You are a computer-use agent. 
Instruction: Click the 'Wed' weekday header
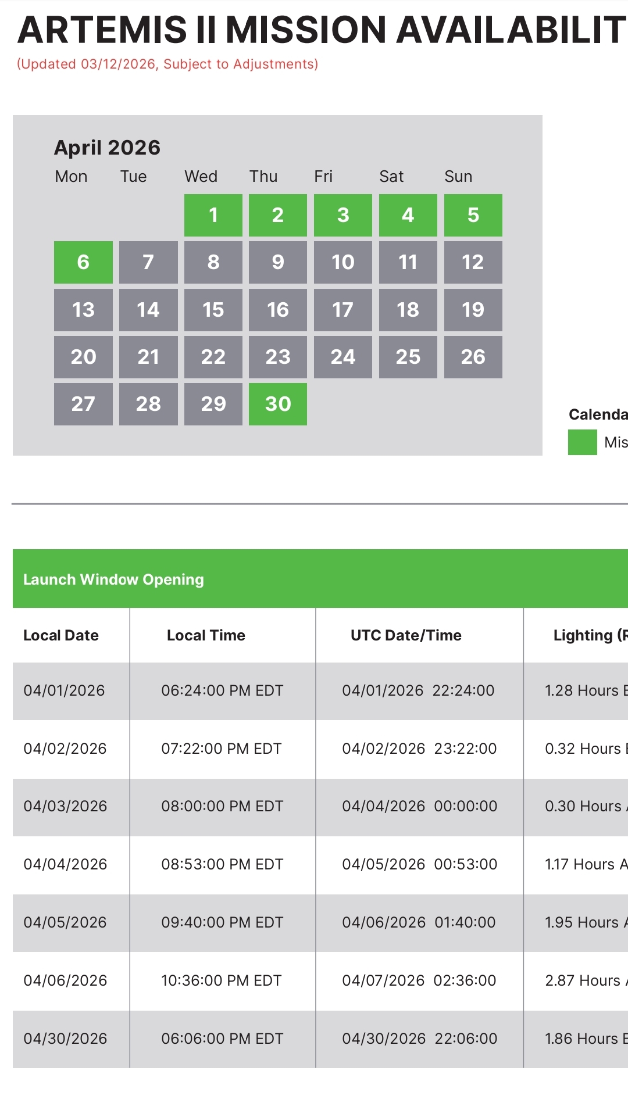[x=201, y=177]
